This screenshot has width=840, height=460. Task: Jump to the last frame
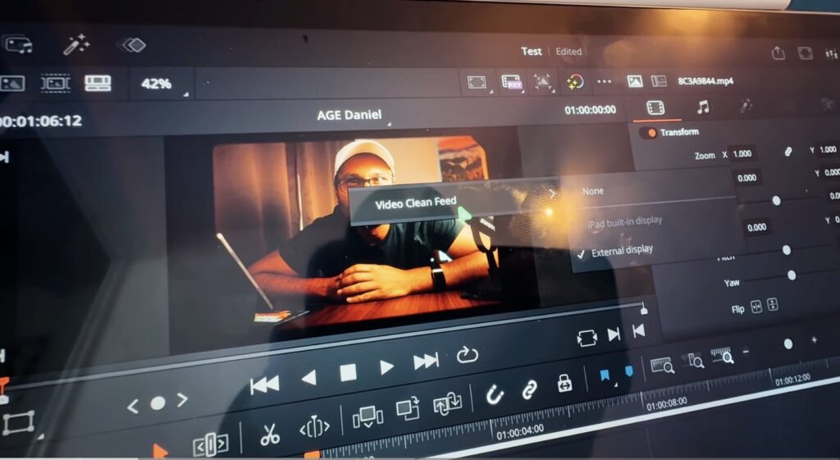pyautogui.click(x=426, y=362)
